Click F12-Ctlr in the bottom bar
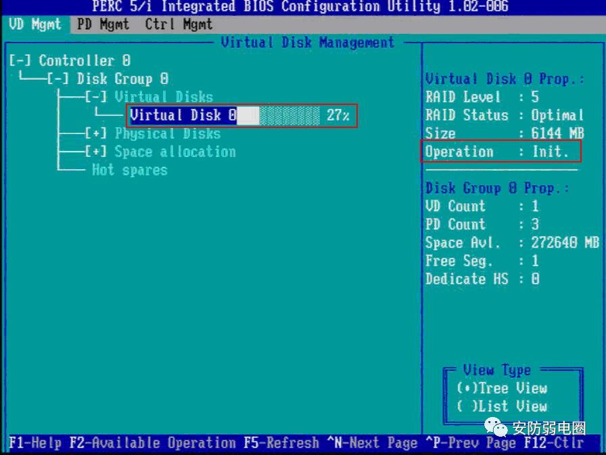The height and width of the screenshot is (455, 606). point(554,443)
